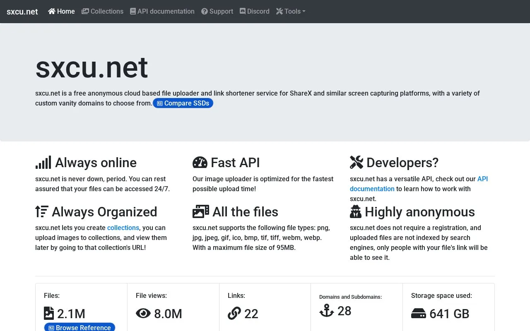Viewport: 530px width, 331px height.
Task: Open the Collections nav item
Action: [103, 12]
